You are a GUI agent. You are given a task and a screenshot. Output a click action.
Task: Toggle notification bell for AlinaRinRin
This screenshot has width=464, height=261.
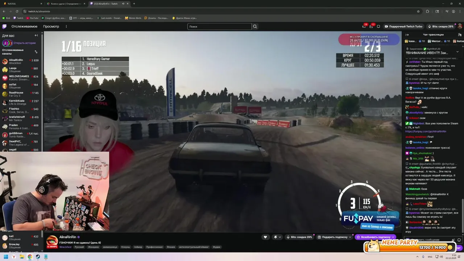275,237
